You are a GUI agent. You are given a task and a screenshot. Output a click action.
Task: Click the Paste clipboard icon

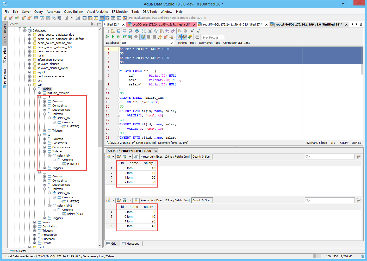(161, 31)
